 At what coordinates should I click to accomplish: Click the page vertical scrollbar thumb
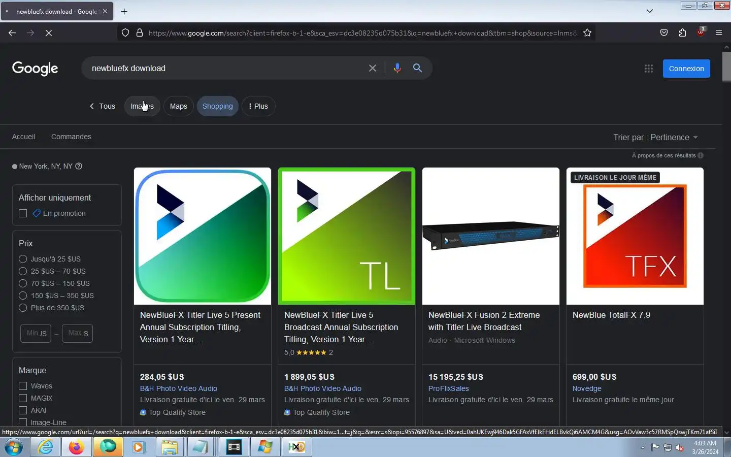[726, 66]
